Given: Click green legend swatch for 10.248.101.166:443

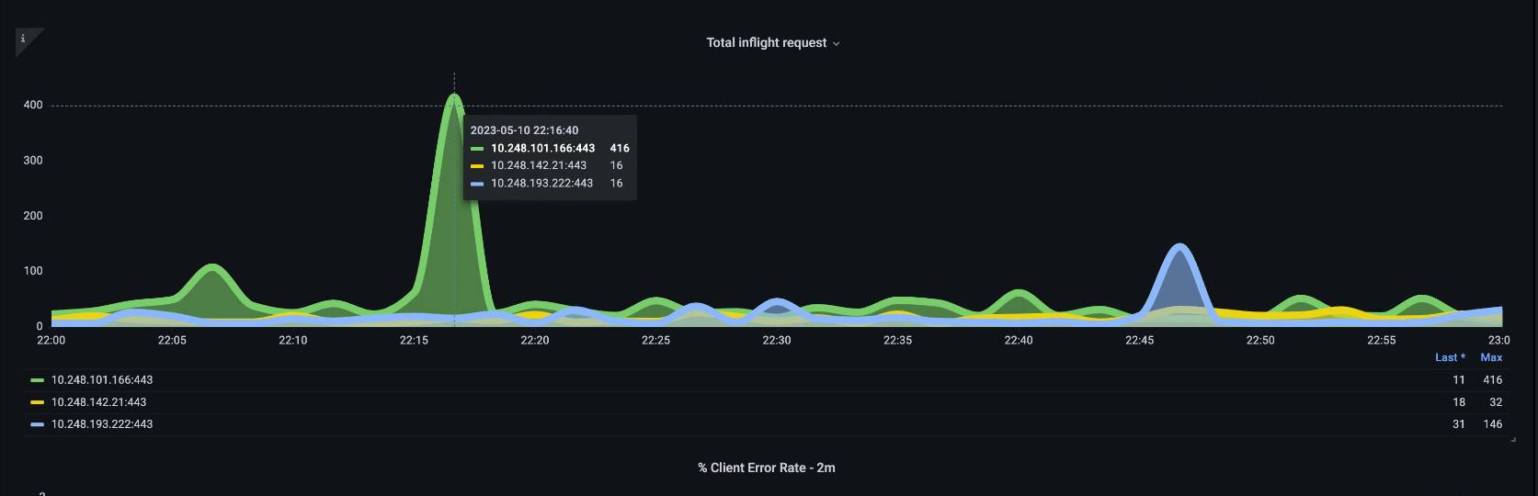Looking at the screenshot, I should point(37,380).
